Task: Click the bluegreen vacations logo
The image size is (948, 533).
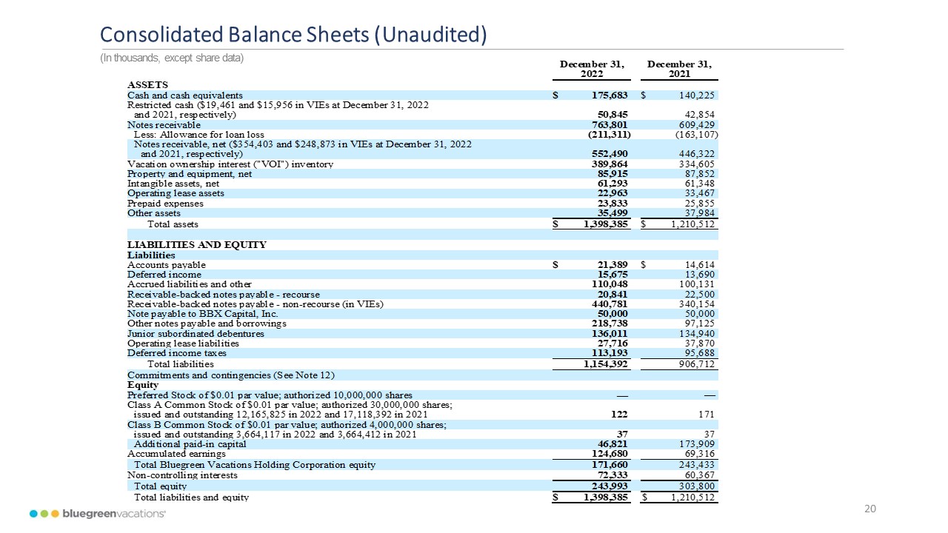Action: pyautogui.click(x=98, y=514)
